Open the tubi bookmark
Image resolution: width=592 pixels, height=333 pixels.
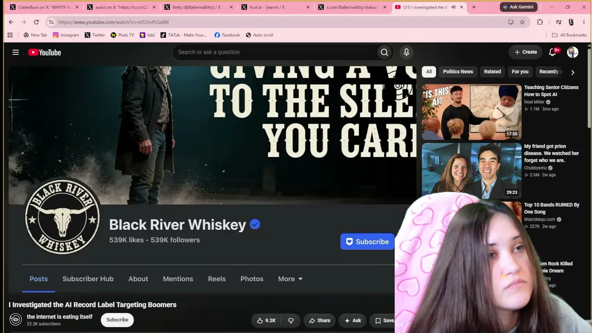(148, 35)
